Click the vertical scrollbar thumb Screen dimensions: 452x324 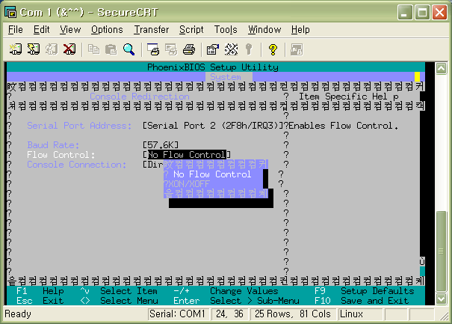click(x=441, y=251)
